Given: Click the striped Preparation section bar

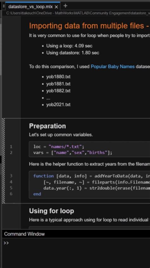Looking at the screenshot, I should pyautogui.click(x=3, y=161).
